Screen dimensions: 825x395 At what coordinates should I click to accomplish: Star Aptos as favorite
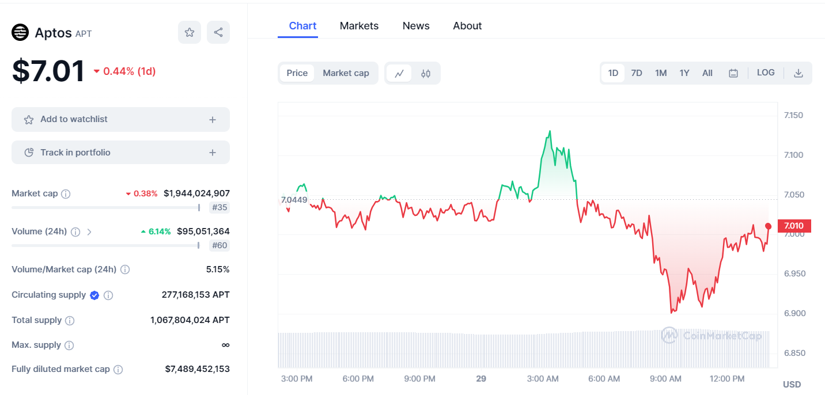coord(190,32)
